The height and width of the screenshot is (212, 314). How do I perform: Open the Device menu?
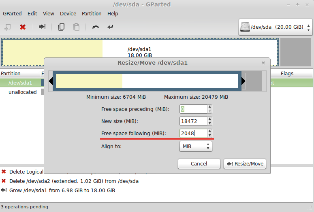click(68, 13)
